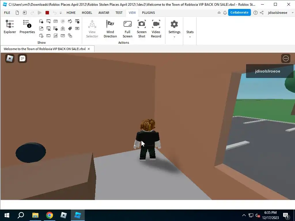295x221 pixels.
Task: Take a Screen Shot
Action: [x=142, y=29]
